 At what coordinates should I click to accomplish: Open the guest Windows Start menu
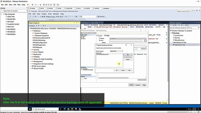30,109
